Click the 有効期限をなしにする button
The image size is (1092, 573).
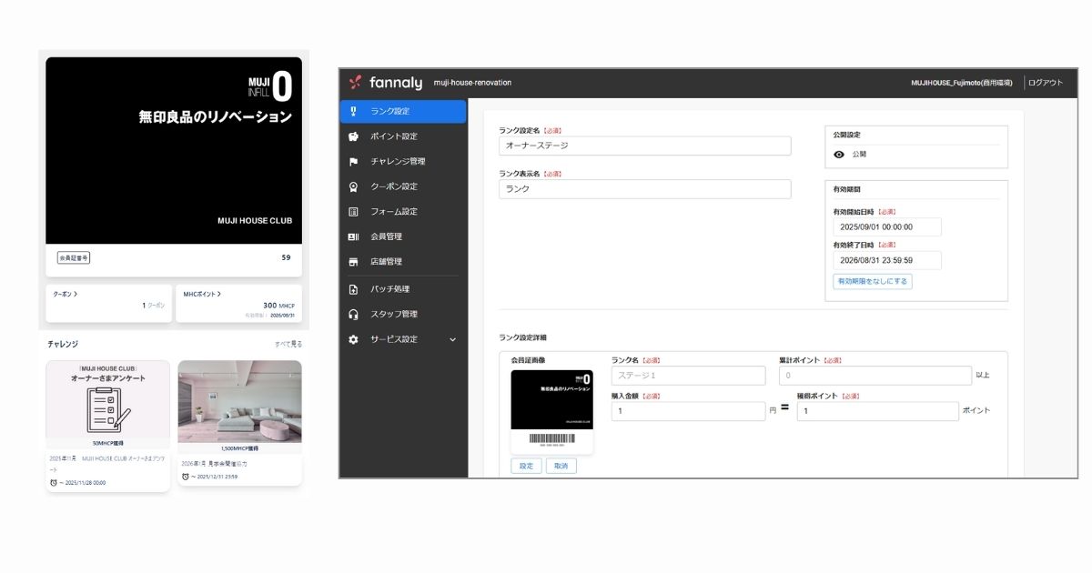pyautogui.click(x=872, y=281)
